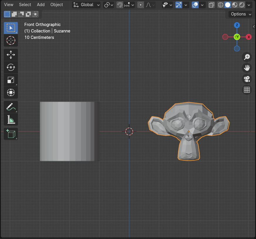Activate the Transform tool
This screenshot has height=239, width=256.
pos(11,92)
